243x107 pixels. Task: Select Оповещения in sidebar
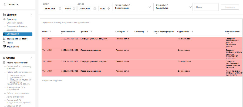coord(18,34)
